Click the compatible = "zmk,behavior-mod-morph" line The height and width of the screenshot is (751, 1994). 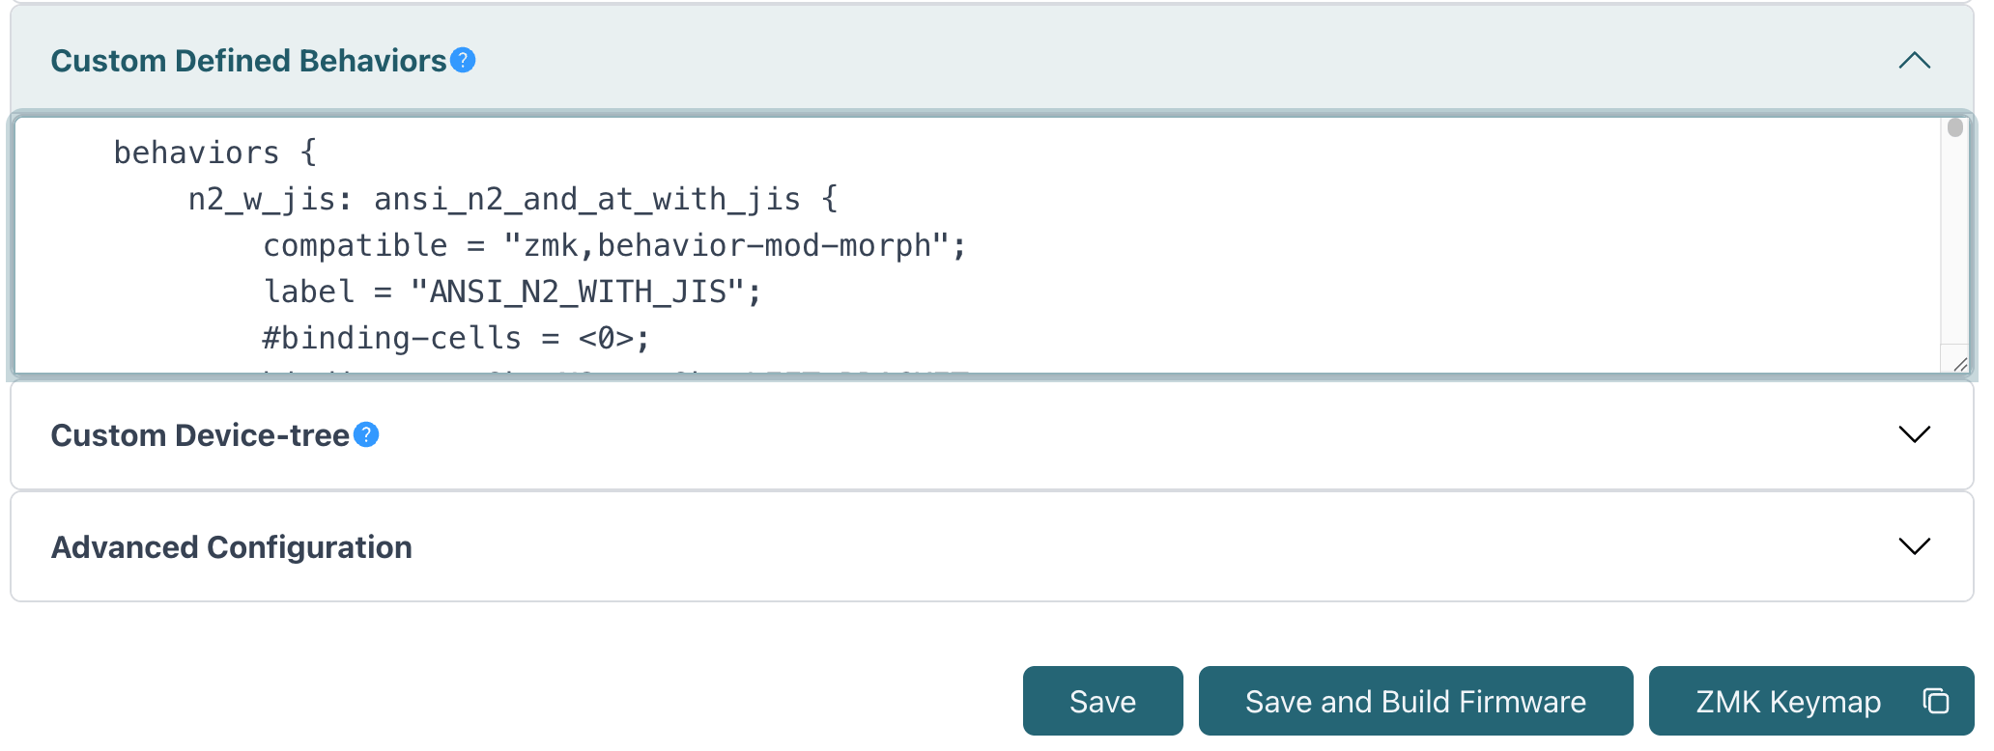613,245
